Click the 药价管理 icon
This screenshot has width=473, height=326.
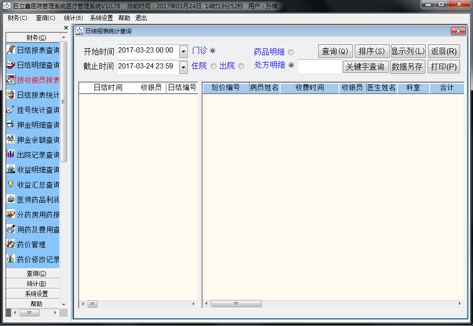[11, 244]
